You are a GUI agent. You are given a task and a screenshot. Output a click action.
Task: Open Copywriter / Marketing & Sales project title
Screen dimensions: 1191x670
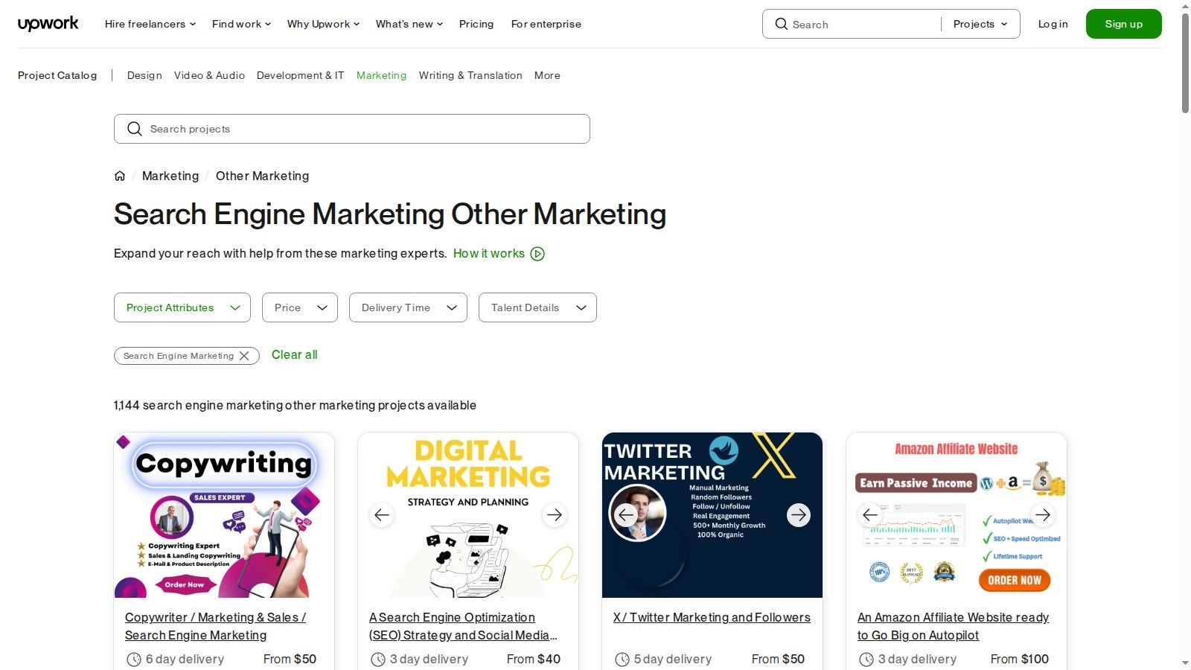tap(215, 626)
